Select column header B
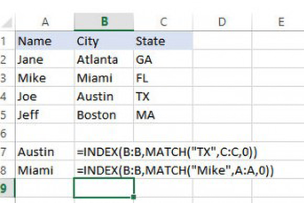Image resolution: width=304 pixels, height=203 pixels. pyautogui.click(x=103, y=21)
